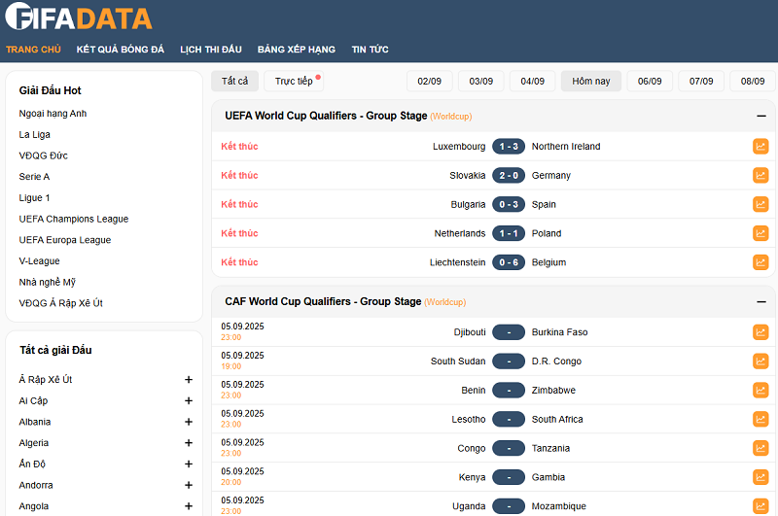This screenshot has height=516, width=778.
Task: Expand Algeria leagues list
Action: (189, 443)
